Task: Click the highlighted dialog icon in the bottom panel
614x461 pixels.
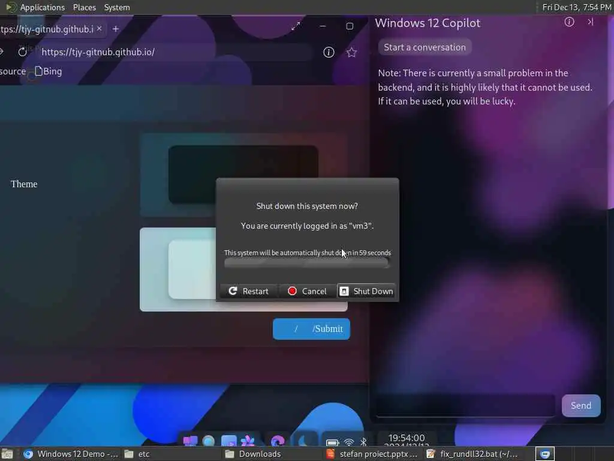Action: click(x=545, y=454)
